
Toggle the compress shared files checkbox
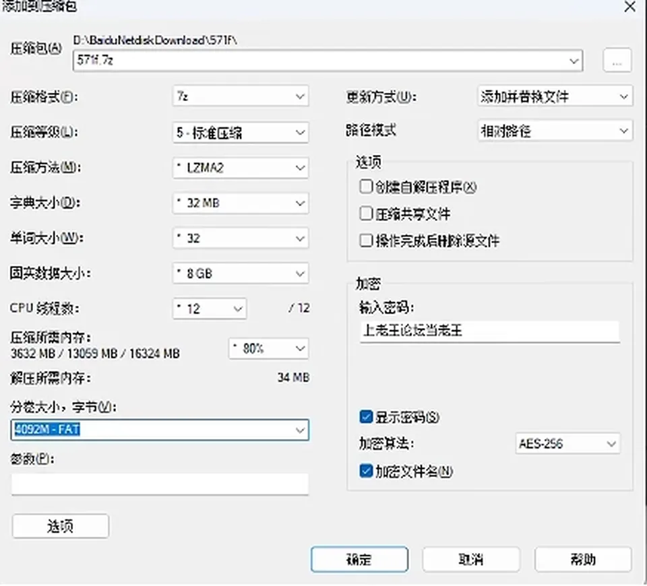(x=366, y=214)
